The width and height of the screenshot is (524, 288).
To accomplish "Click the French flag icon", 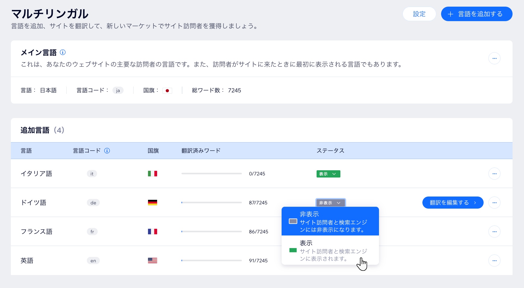I will pyautogui.click(x=153, y=232).
